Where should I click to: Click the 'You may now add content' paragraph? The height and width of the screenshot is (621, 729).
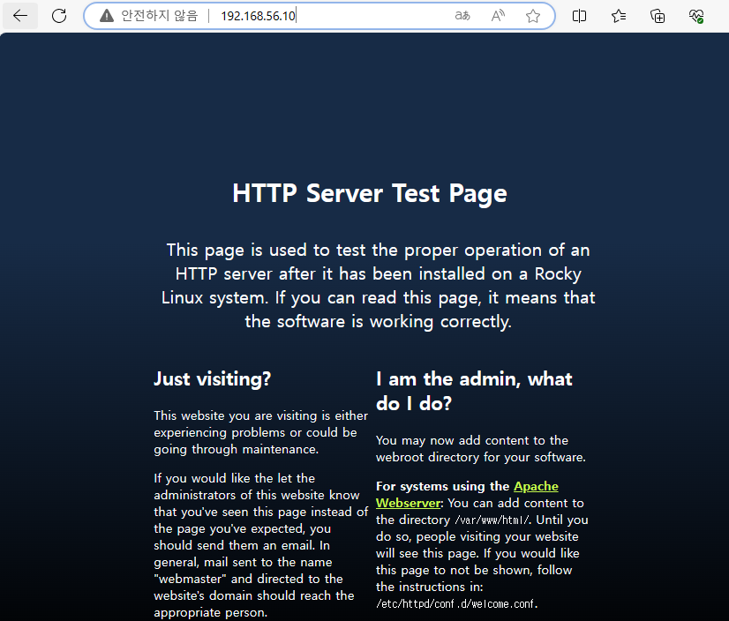coord(481,449)
